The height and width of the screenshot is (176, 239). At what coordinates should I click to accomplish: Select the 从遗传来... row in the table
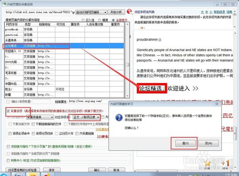tap(65, 40)
